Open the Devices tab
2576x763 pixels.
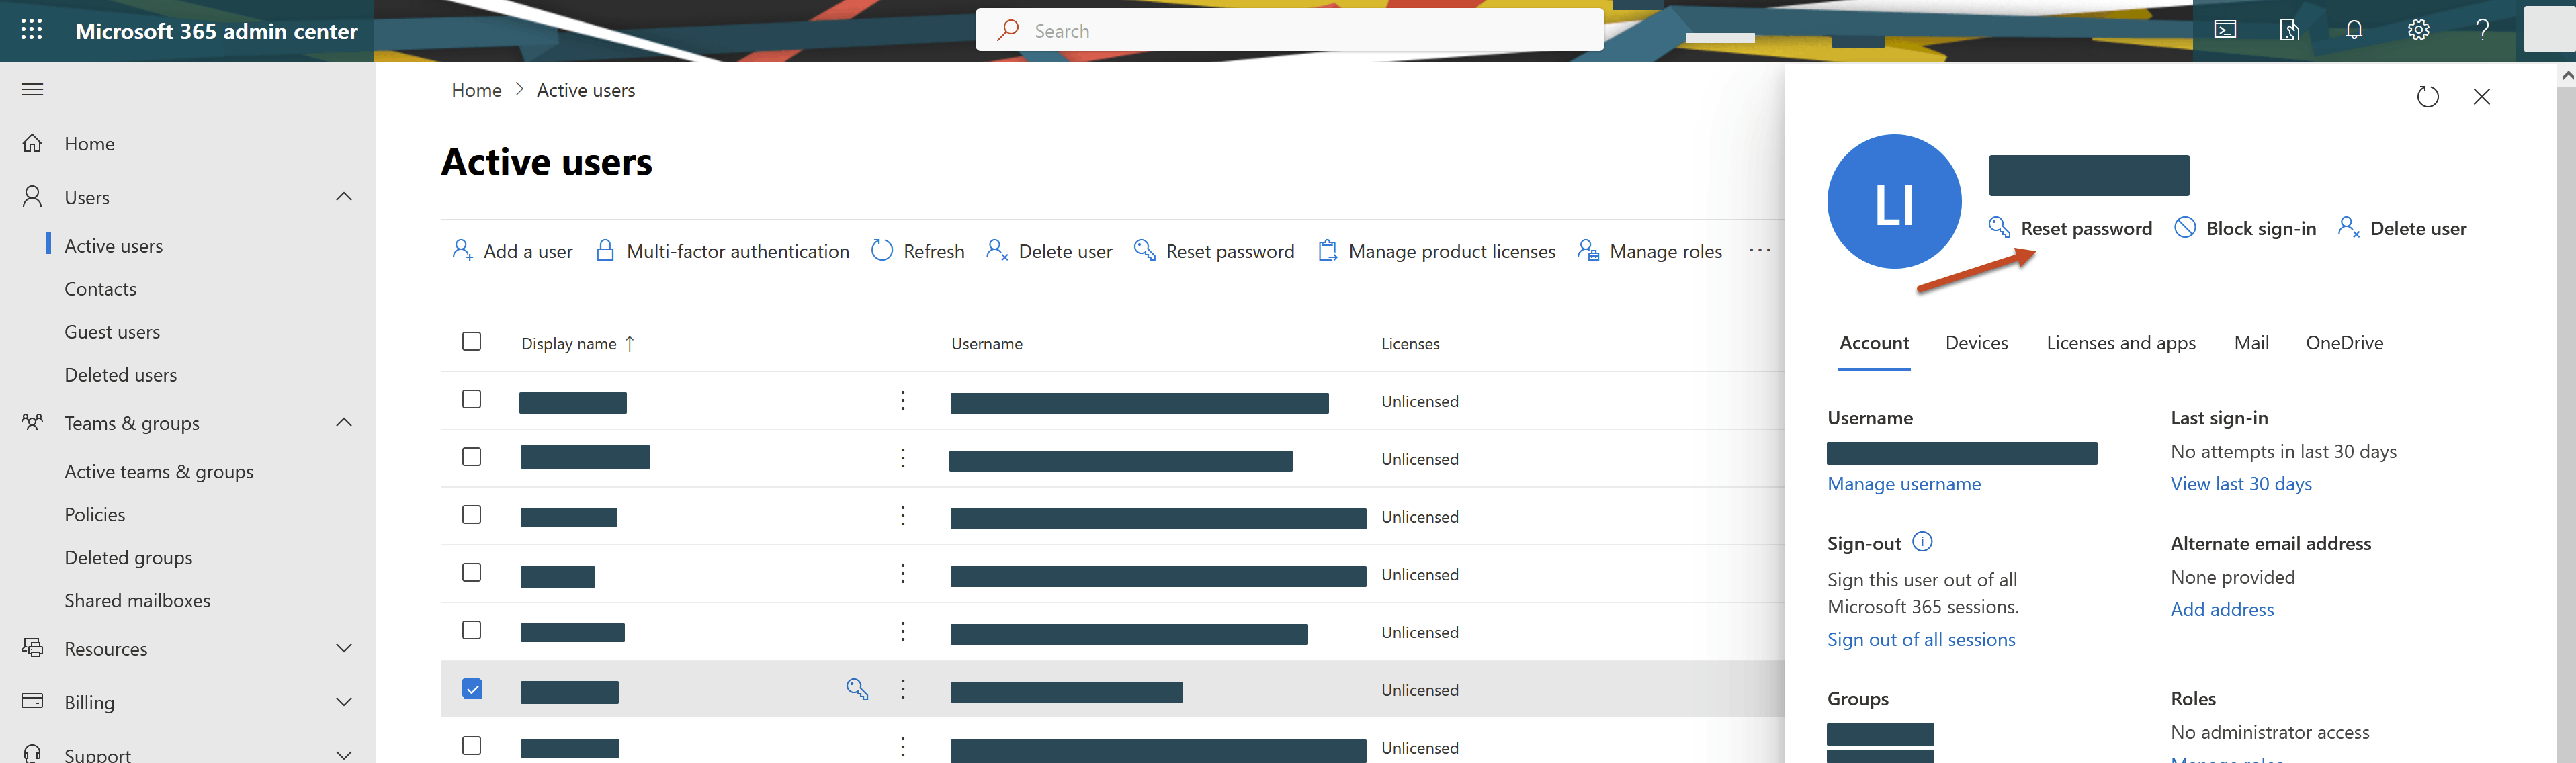click(1976, 343)
